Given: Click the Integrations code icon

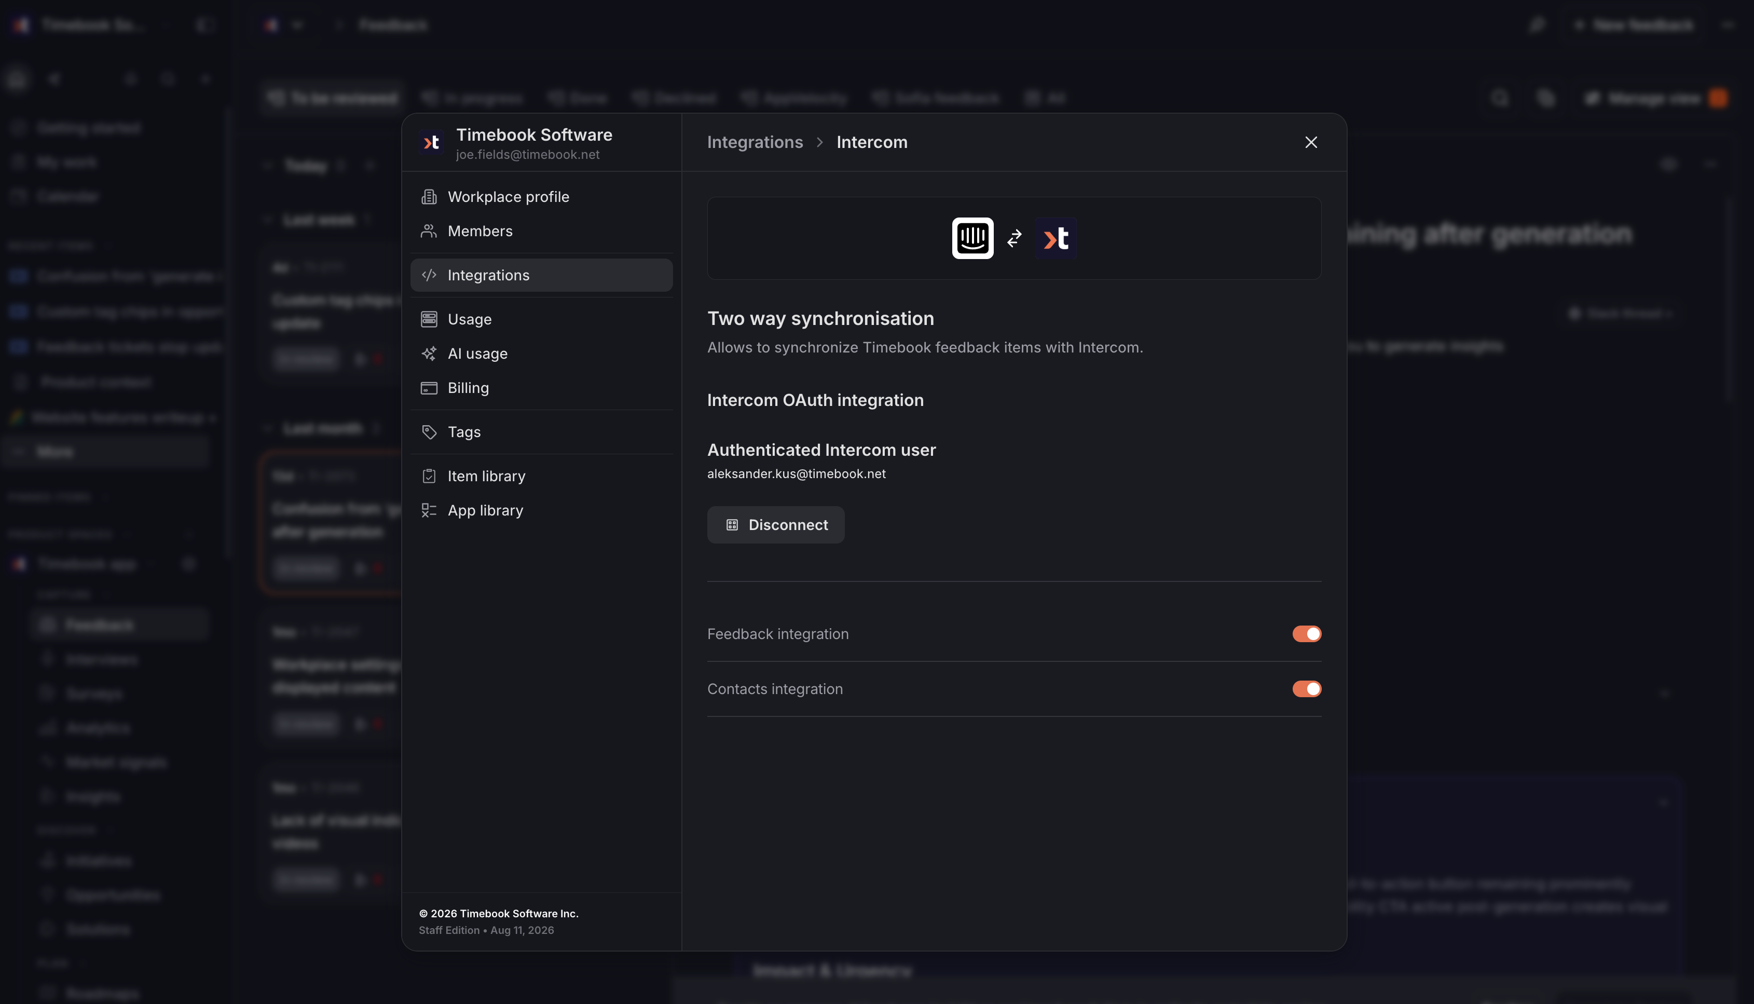Looking at the screenshot, I should [x=429, y=275].
